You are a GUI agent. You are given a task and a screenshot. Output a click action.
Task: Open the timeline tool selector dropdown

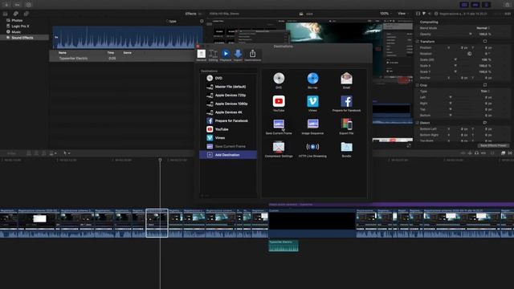pyautogui.click(x=67, y=153)
